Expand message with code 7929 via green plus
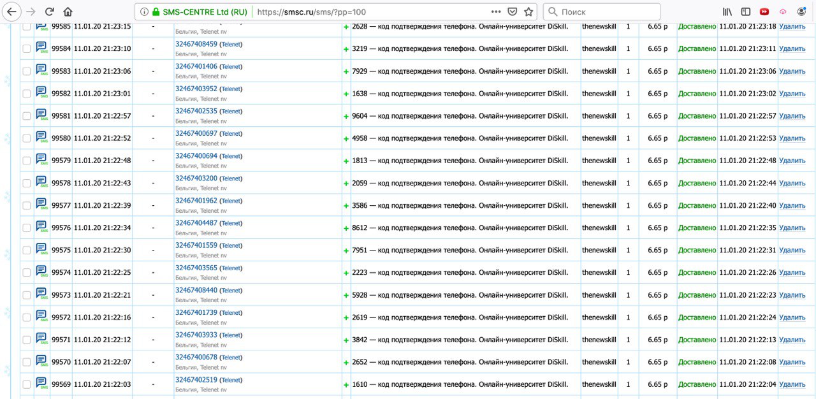Screen dimensions: 816x399 tap(346, 71)
